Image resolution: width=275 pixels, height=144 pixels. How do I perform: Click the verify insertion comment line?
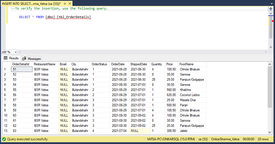coord(59,8)
